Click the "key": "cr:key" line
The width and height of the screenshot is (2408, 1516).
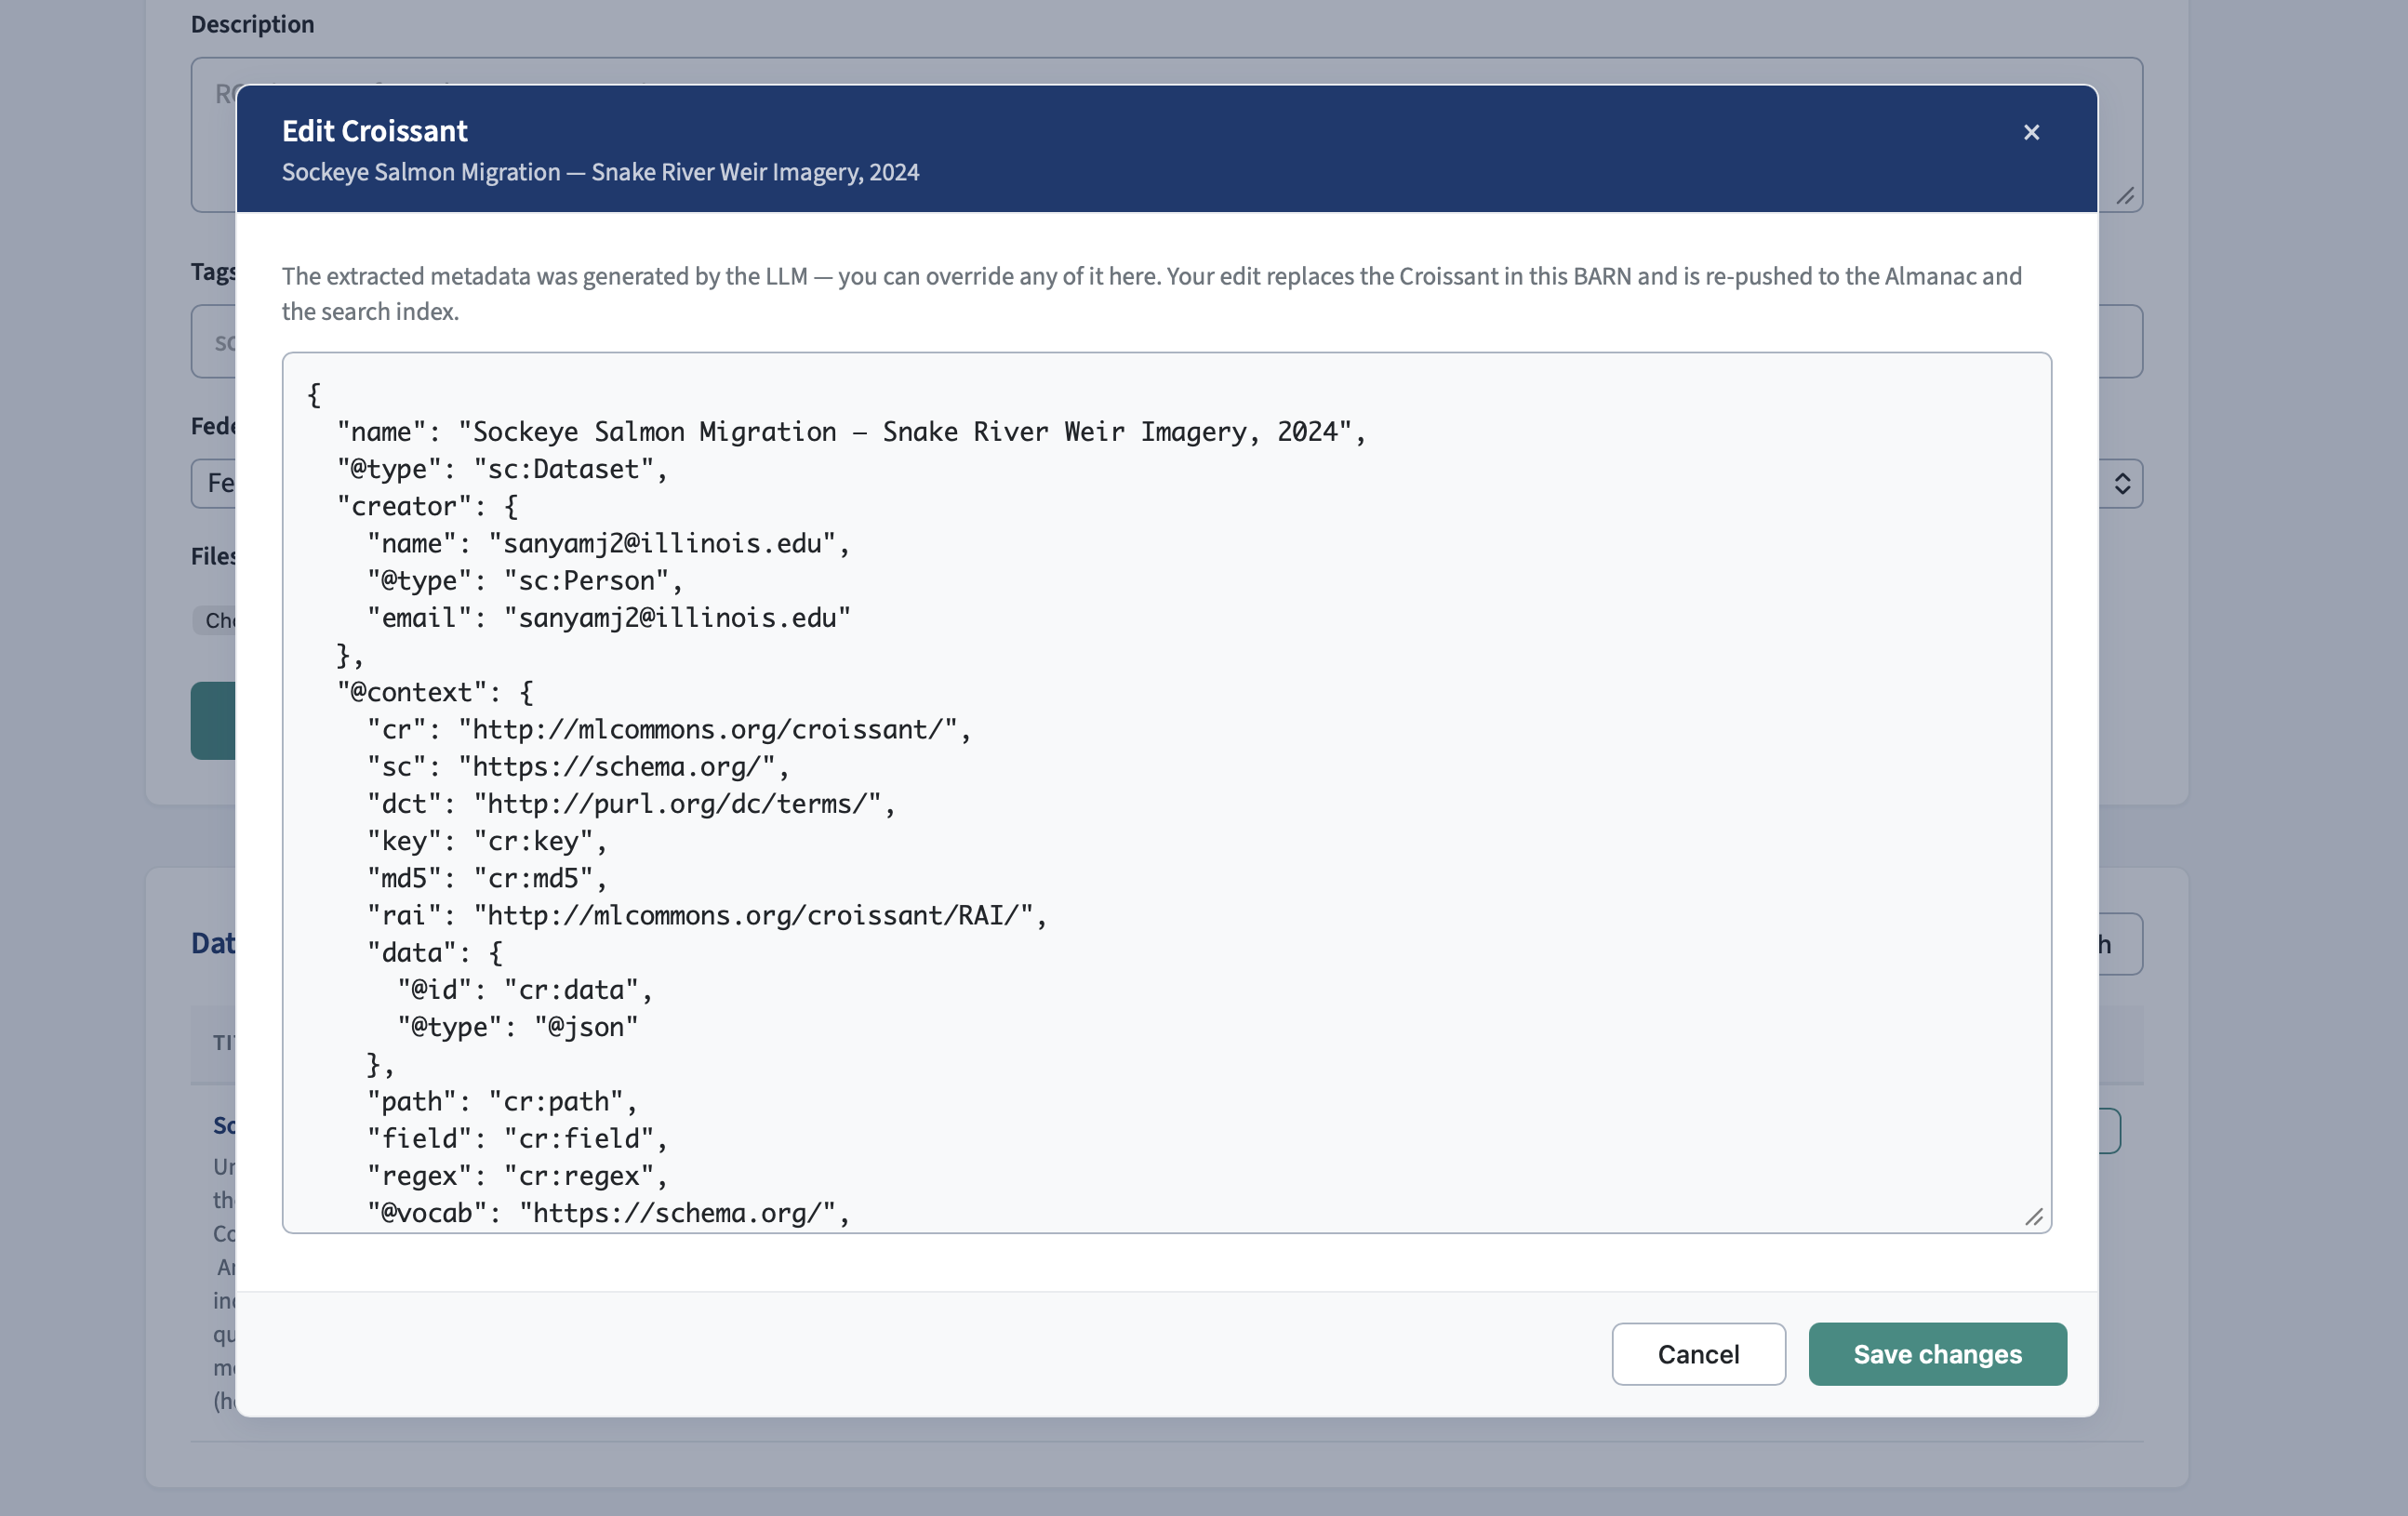tap(487, 841)
